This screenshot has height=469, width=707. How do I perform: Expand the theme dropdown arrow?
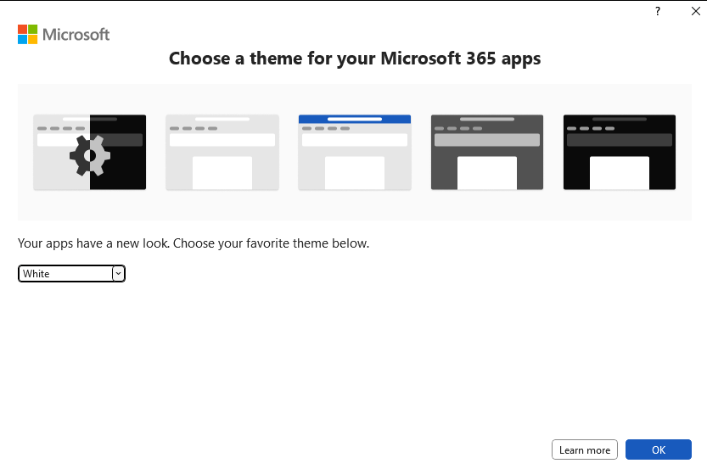(x=118, y=273)
